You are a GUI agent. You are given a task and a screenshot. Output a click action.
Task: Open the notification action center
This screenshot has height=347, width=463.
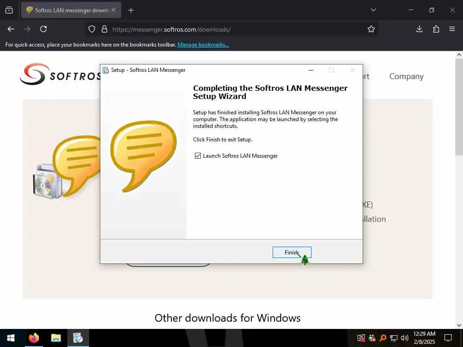[448, 338]
